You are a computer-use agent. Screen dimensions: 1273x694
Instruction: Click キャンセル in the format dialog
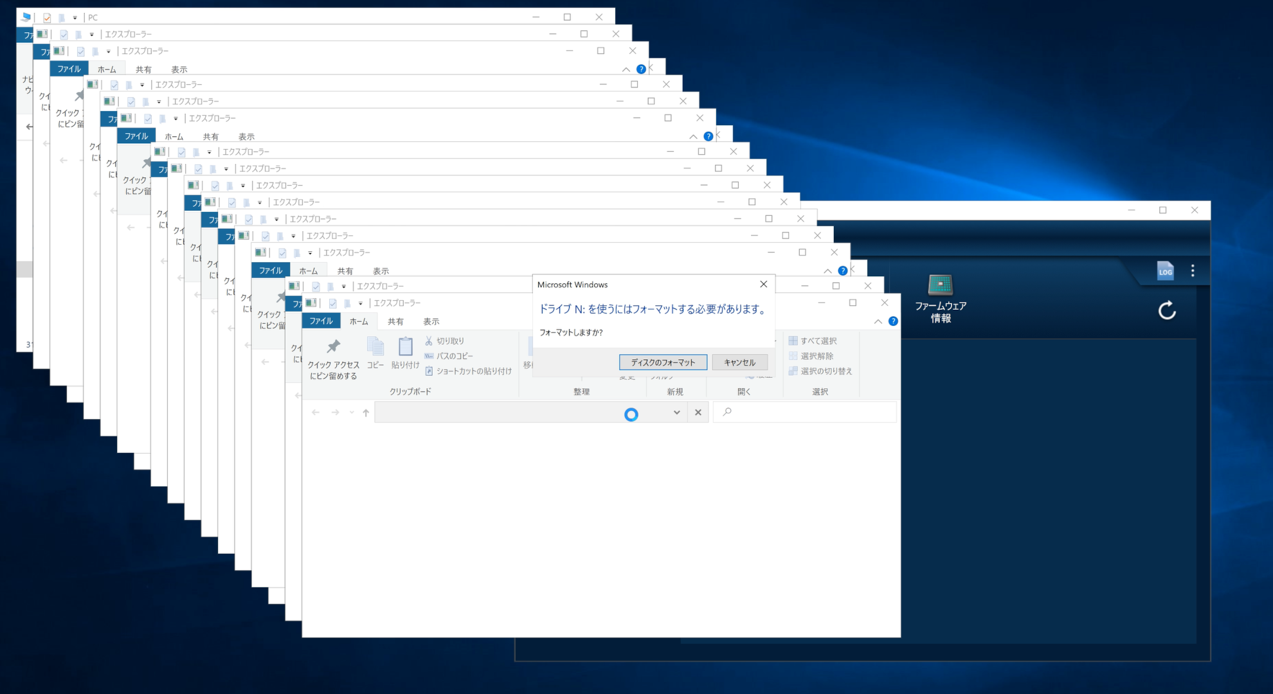pyautogui.click(x=739, y=362)
